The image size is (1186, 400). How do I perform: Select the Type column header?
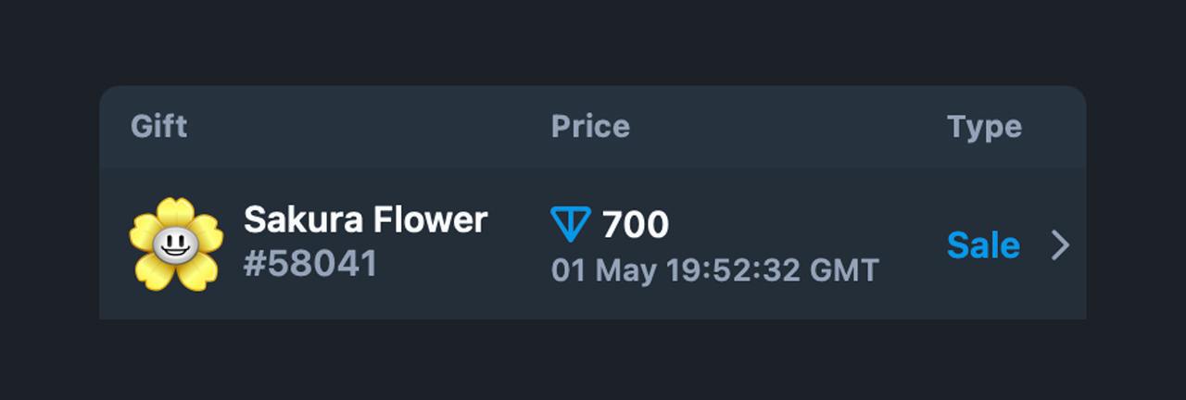[x=984, y=127]
